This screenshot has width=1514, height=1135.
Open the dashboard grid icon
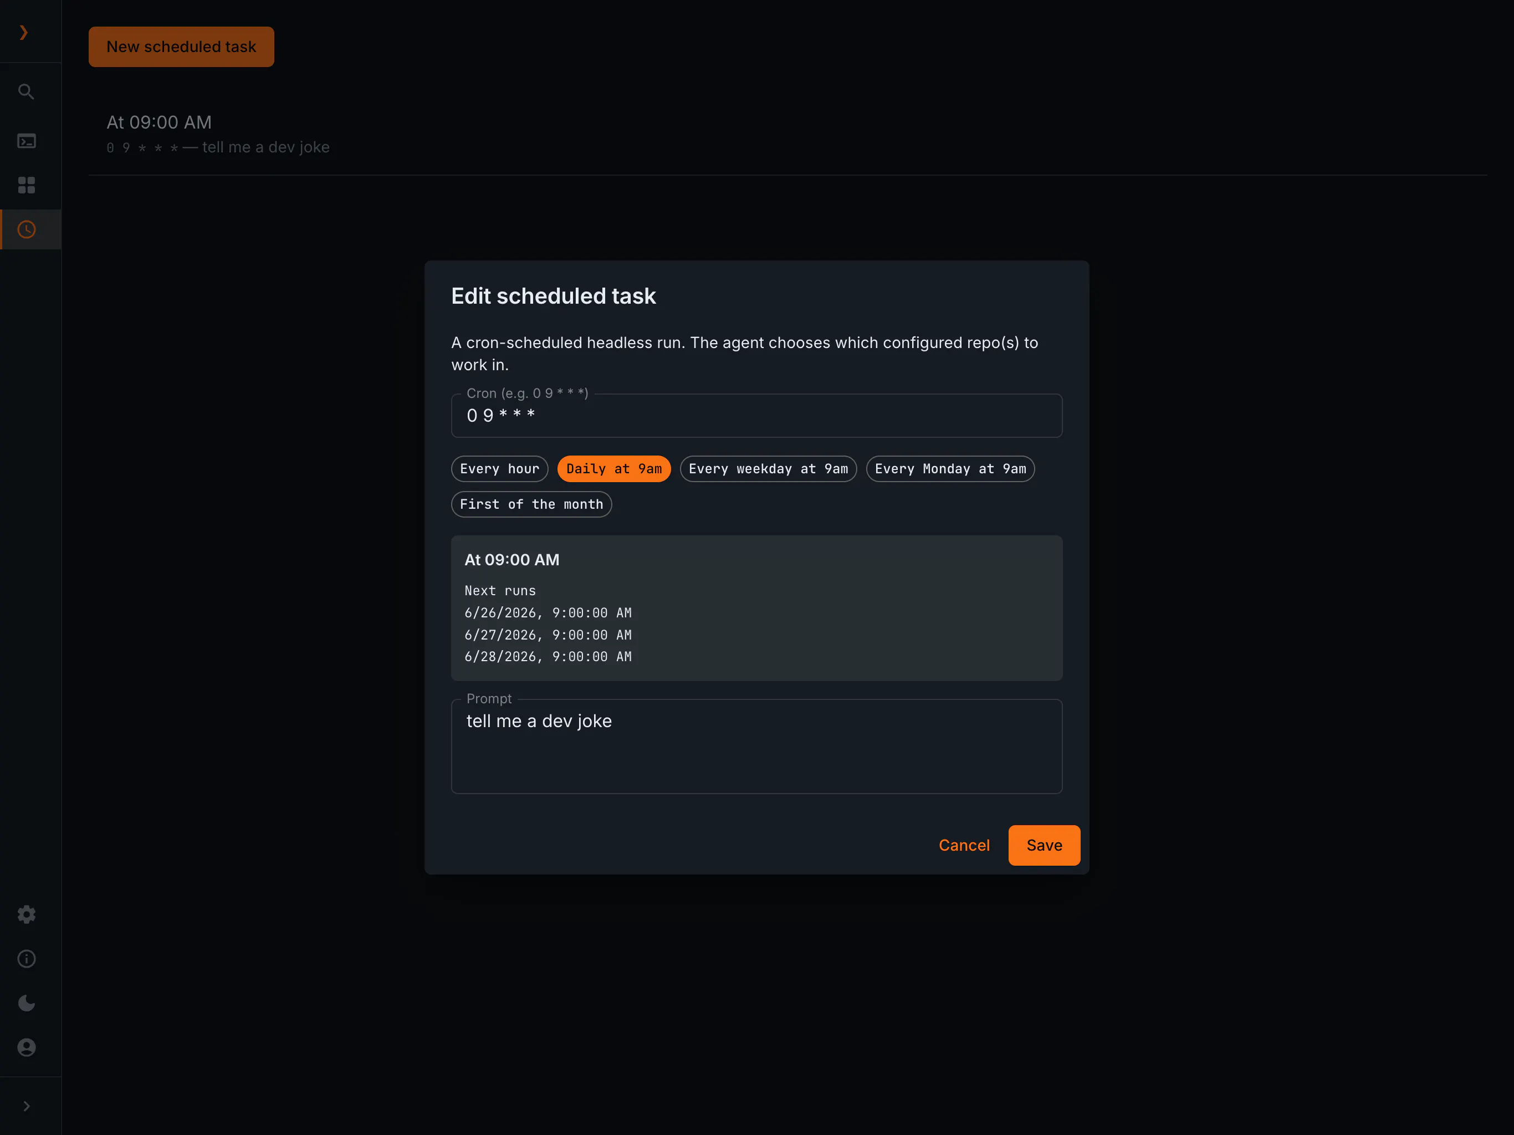[26, 185]
